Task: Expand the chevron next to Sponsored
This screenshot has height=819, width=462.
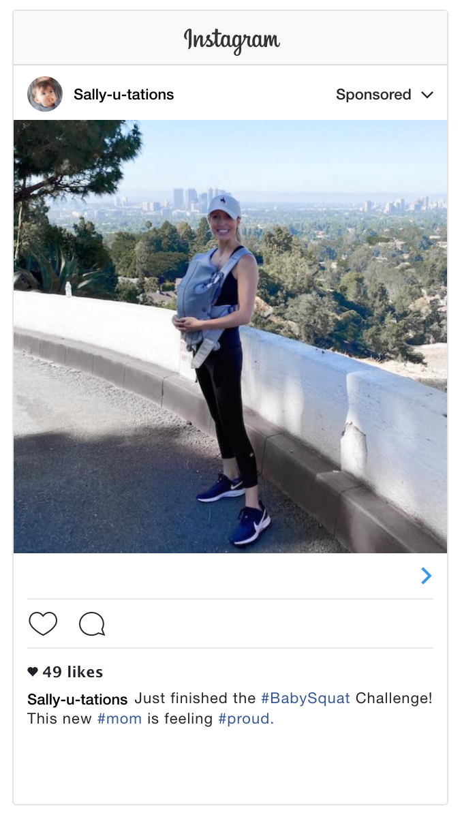Action: (x=427, y=95)
